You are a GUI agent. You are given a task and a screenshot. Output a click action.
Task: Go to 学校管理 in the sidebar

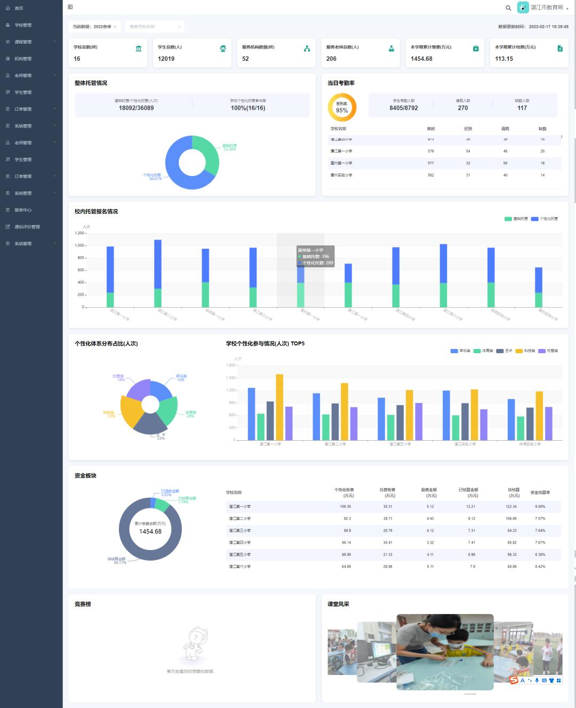(23, 25)
